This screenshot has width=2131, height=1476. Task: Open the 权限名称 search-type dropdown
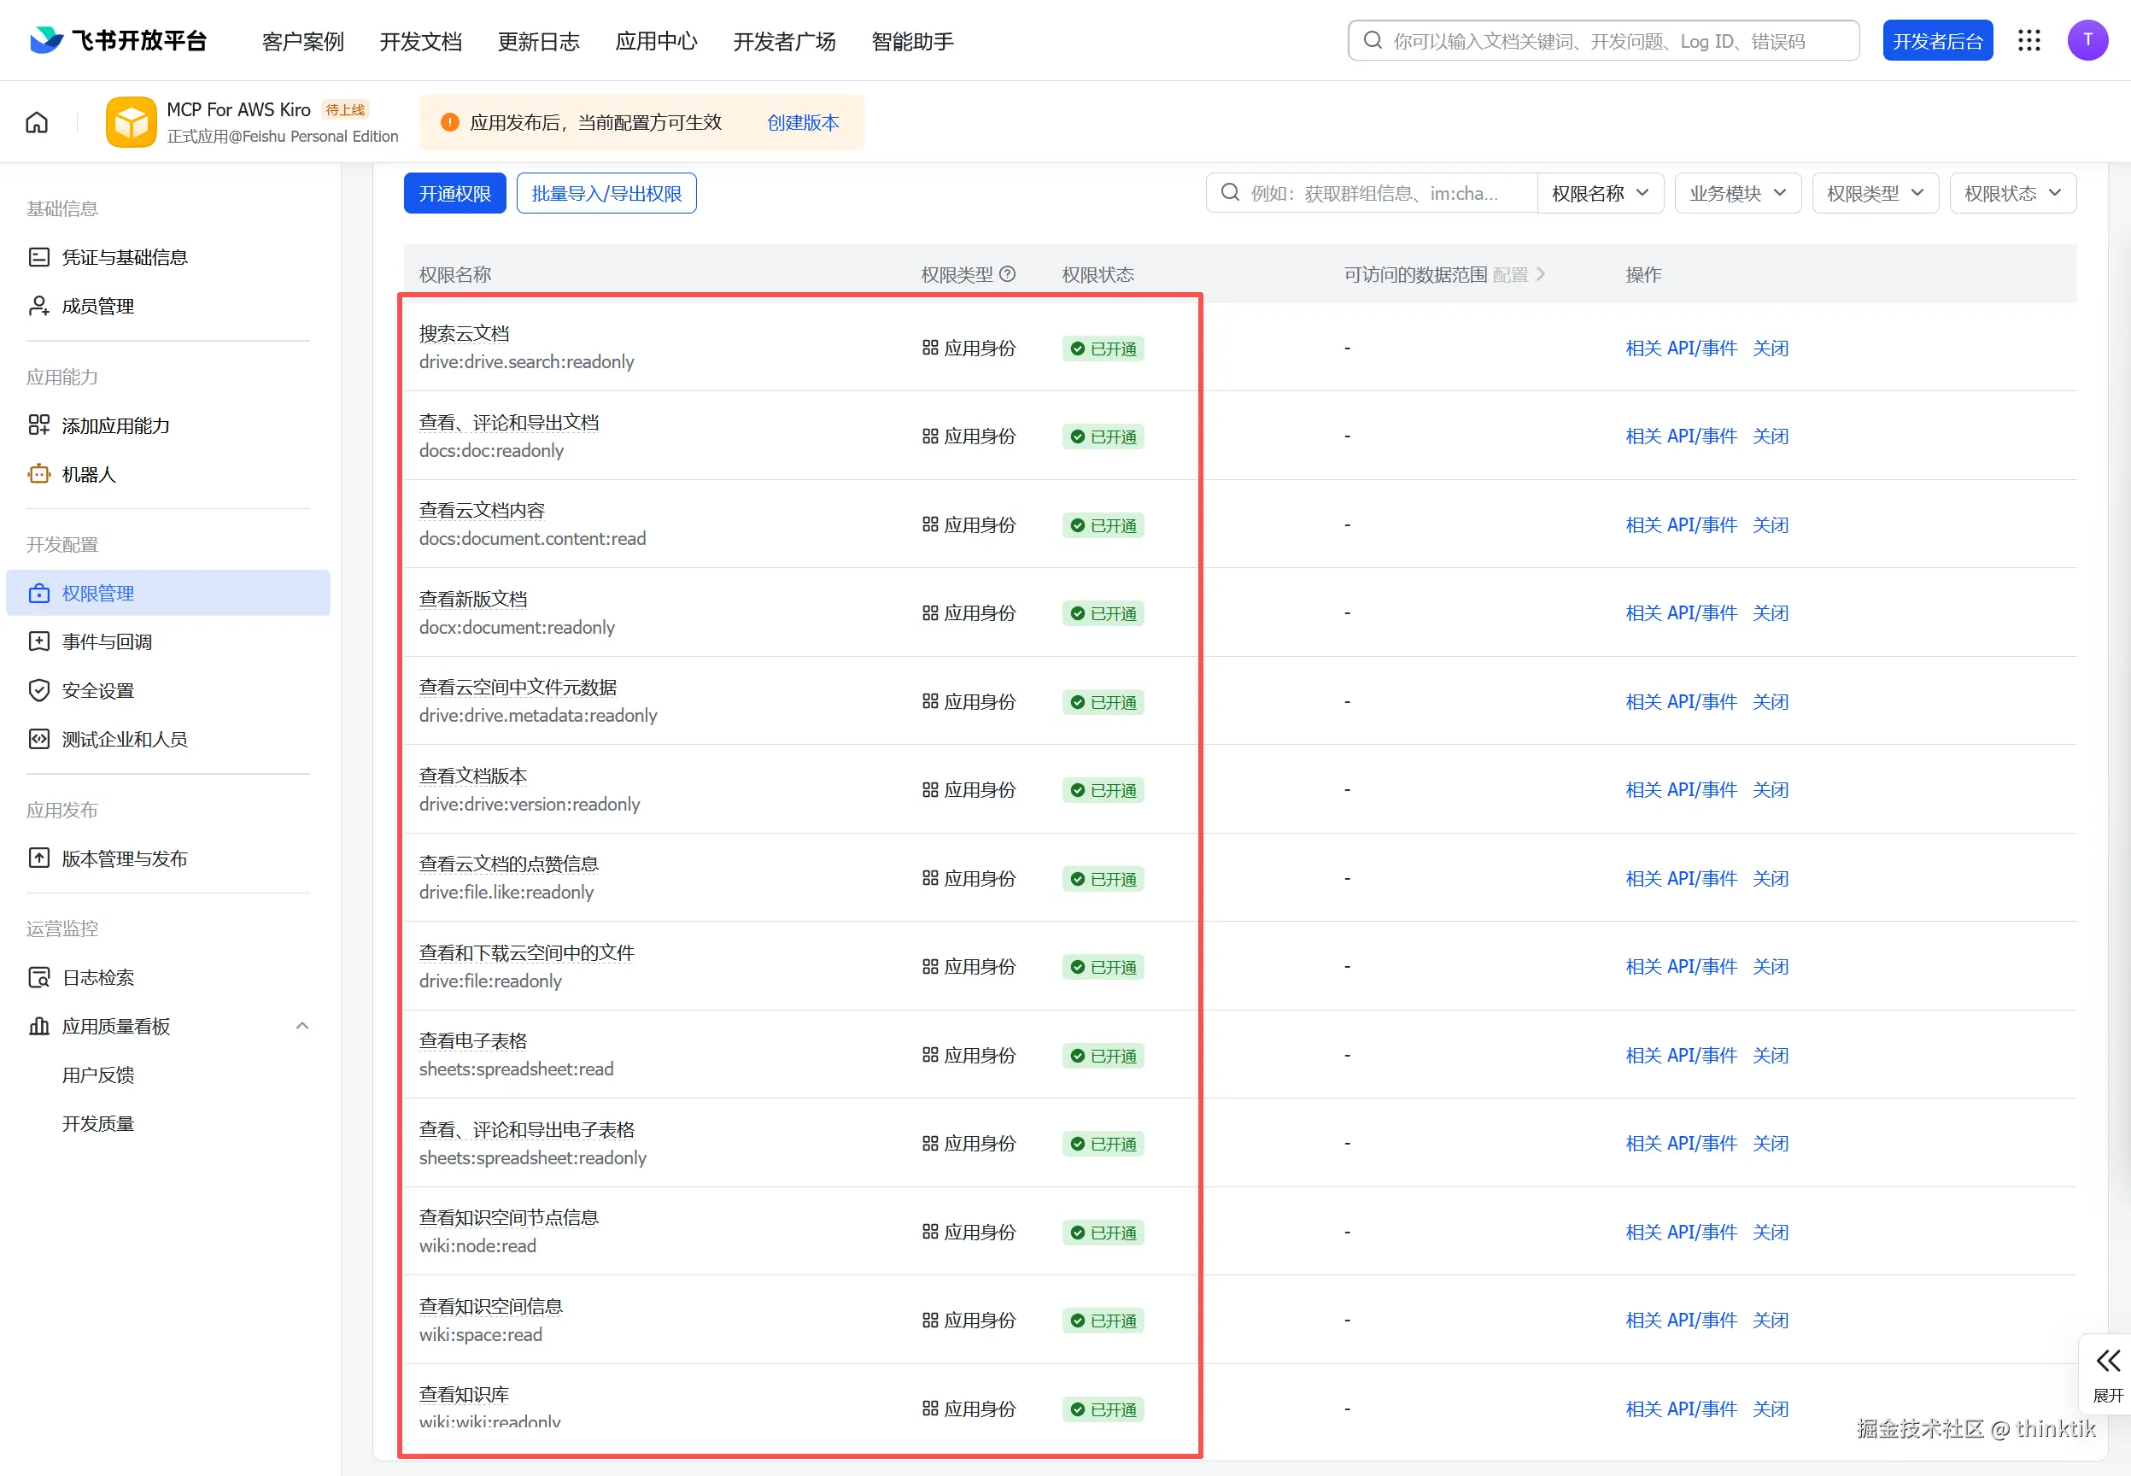[1600, 193]
